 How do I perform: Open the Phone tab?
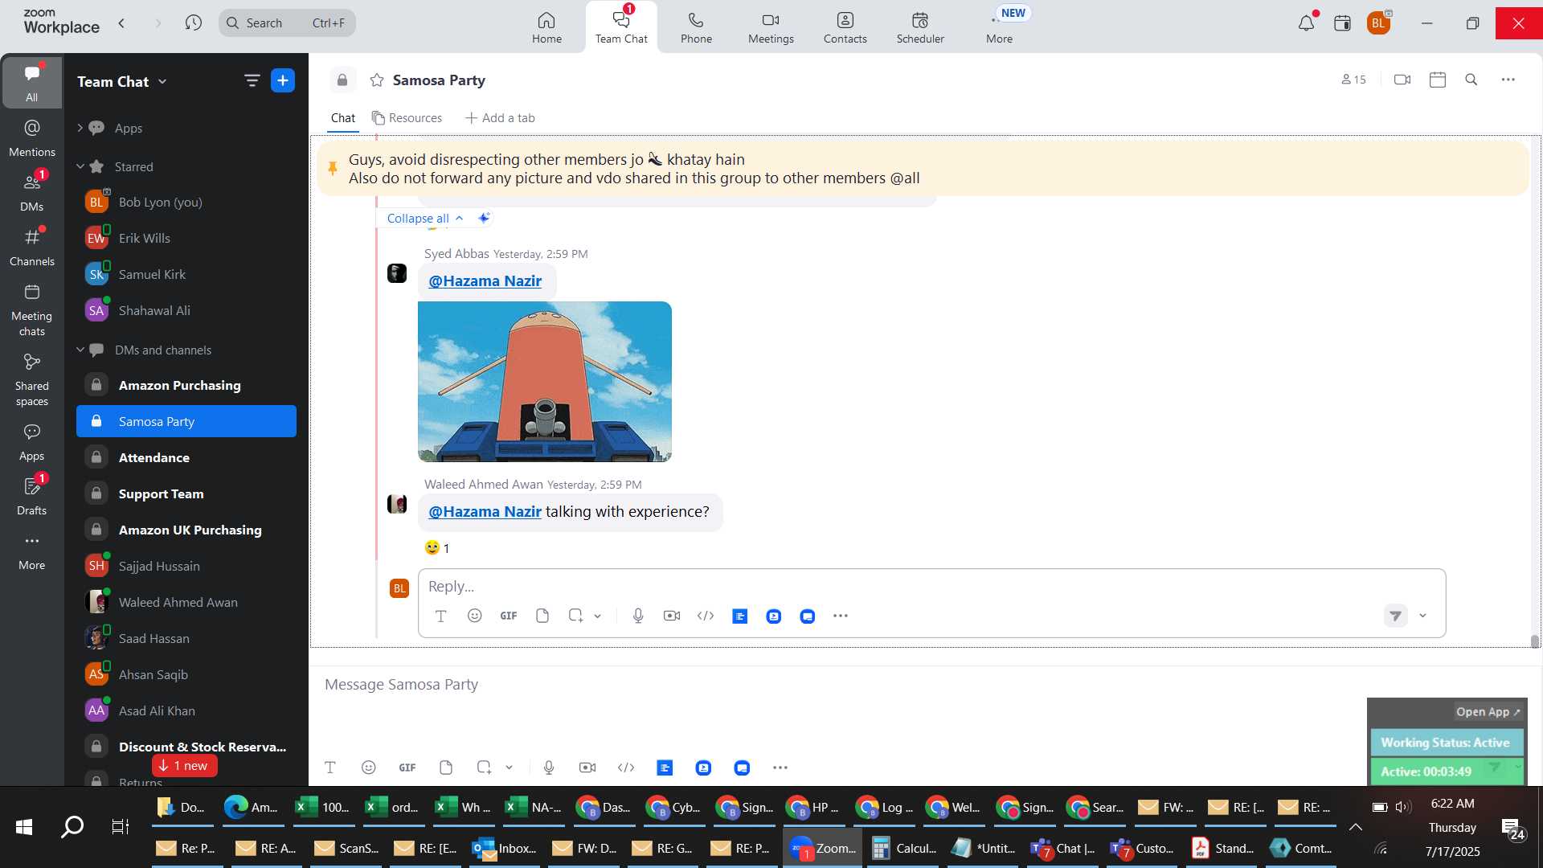point(696,27)
